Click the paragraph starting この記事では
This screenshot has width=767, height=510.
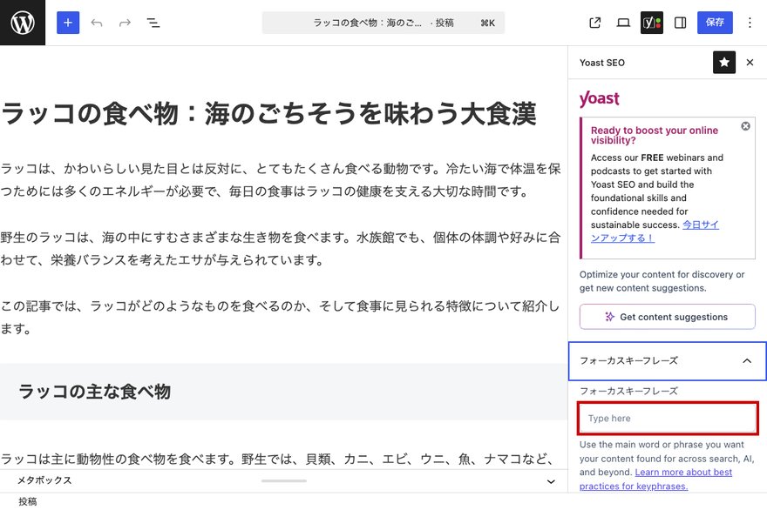point(281,318)
